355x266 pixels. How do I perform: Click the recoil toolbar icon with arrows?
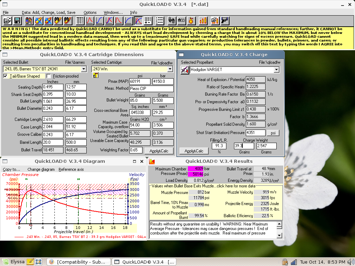181,21
